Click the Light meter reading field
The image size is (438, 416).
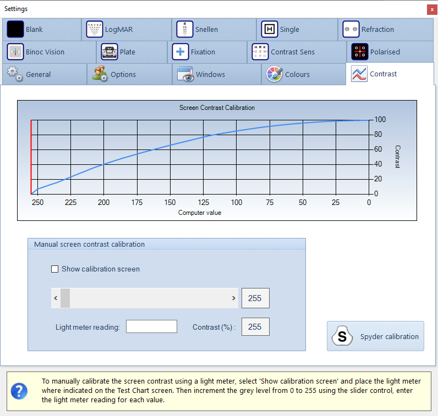[x=151, y=326]
